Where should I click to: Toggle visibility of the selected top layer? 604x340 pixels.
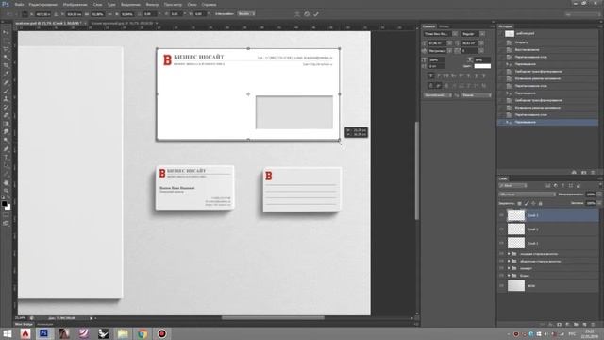[501, 215]
